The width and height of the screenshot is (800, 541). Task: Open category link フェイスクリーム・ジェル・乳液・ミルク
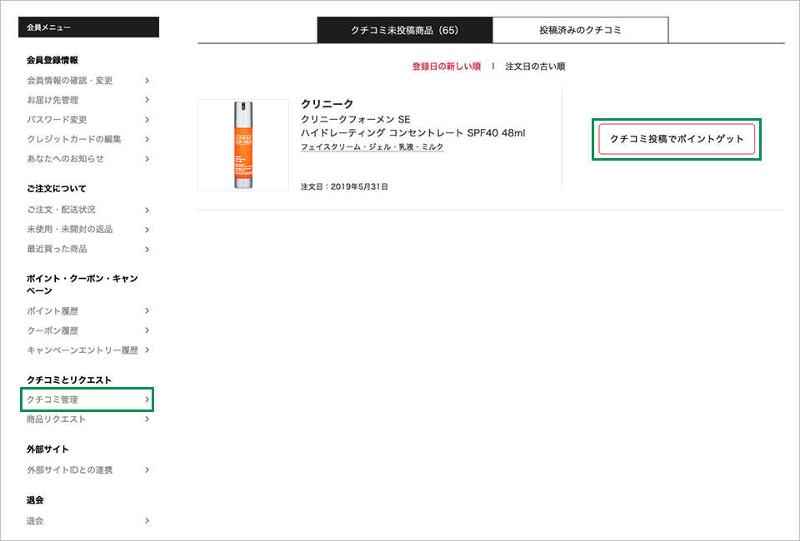pyautogui.click(x=372, y=146)
